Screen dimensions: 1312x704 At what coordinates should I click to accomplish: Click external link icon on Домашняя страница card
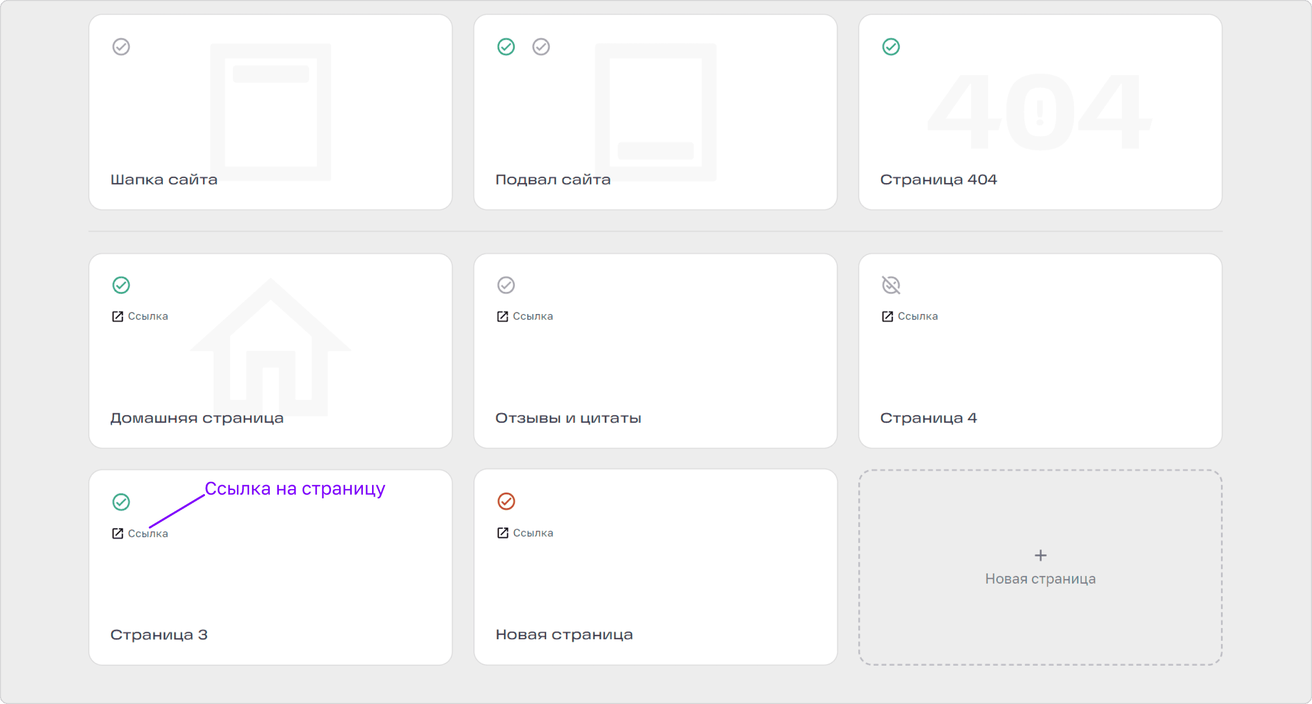tap(117, 317)
